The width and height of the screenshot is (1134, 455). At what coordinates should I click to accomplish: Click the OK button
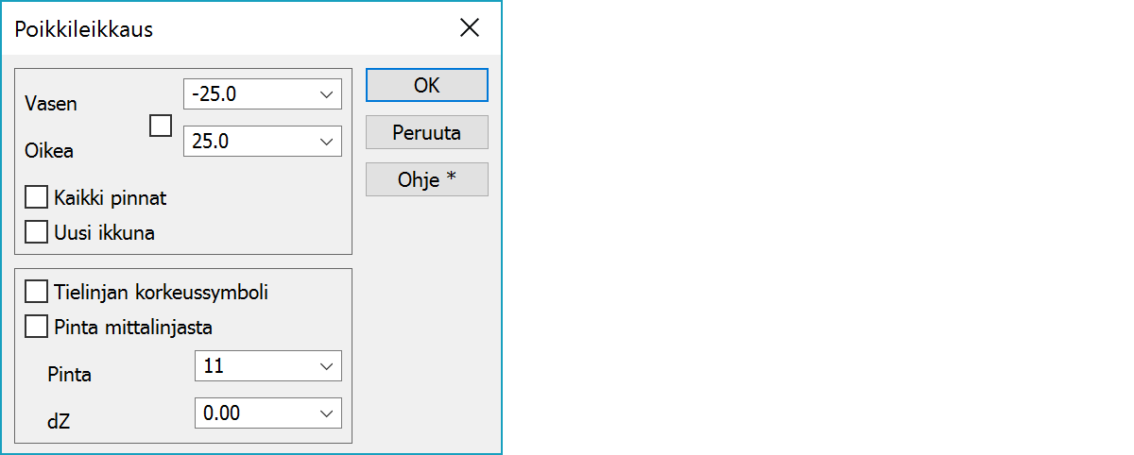(426, 85)
